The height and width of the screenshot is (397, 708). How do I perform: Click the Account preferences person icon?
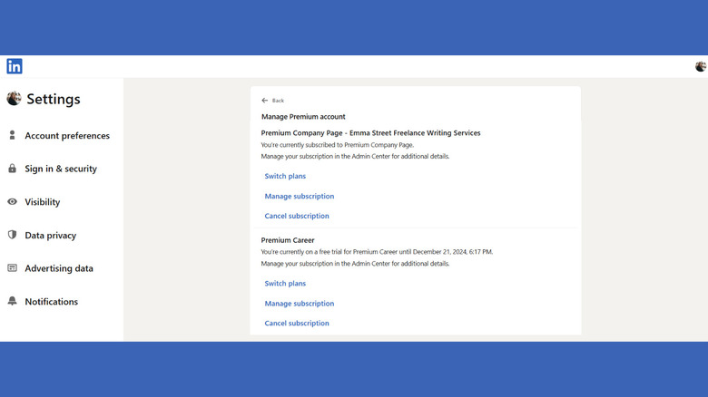click(x=12, y=135)
